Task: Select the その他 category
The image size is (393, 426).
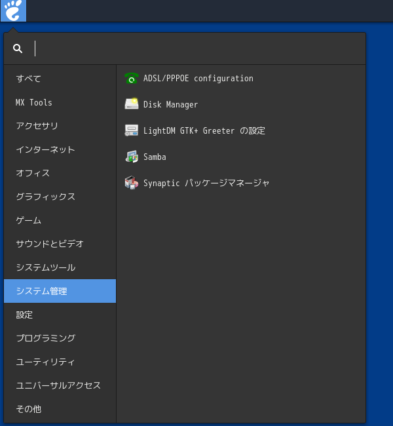Action: point(60,409)
